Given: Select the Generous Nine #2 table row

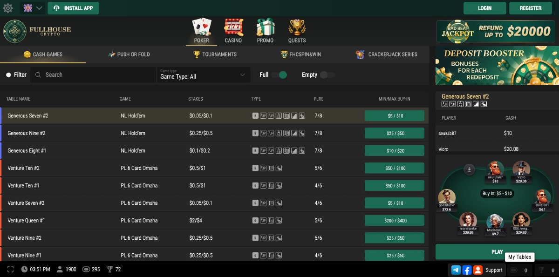Looking at the screenshot, I should (214, 133).
